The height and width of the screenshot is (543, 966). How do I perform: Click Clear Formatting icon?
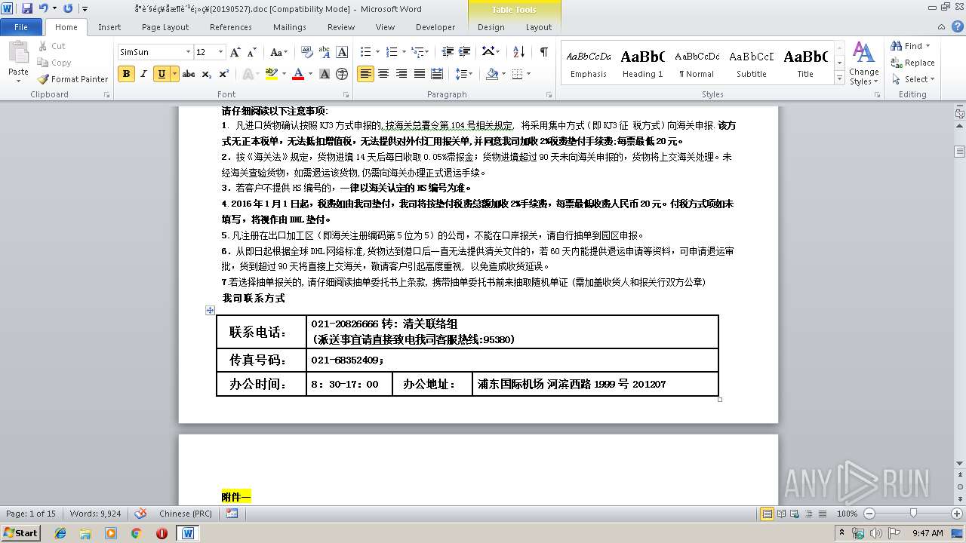click(x=307, y=52)
